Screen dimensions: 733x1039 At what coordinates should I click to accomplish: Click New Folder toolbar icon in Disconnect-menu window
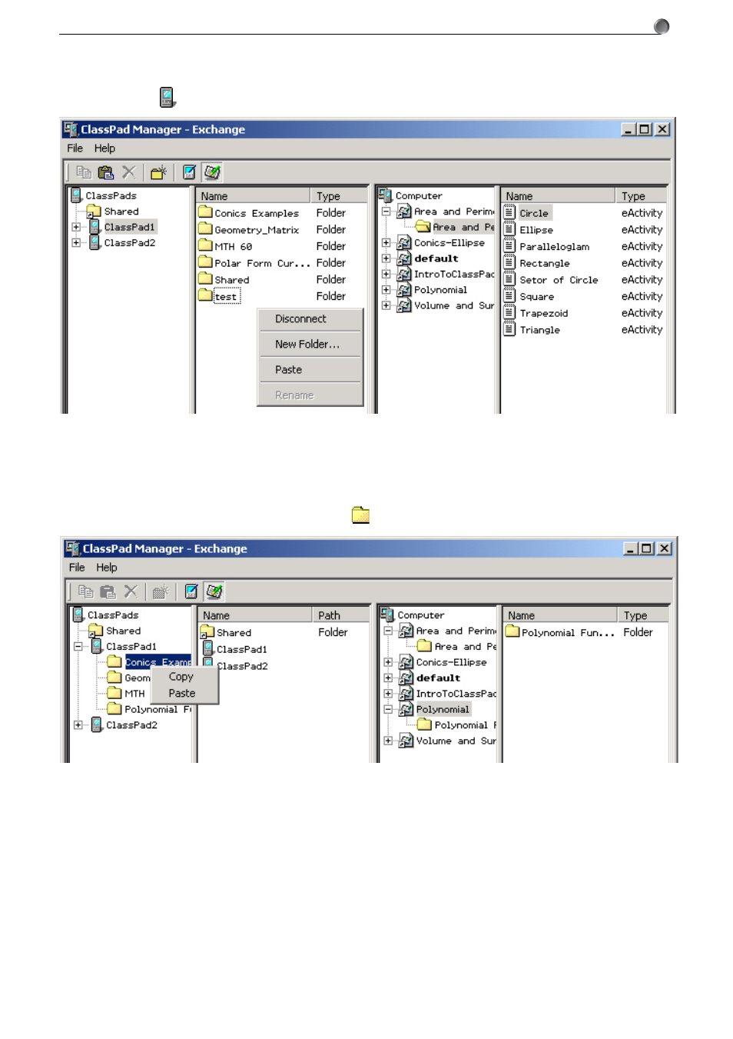[158, 172]
